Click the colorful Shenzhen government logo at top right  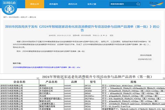[156, 4]
